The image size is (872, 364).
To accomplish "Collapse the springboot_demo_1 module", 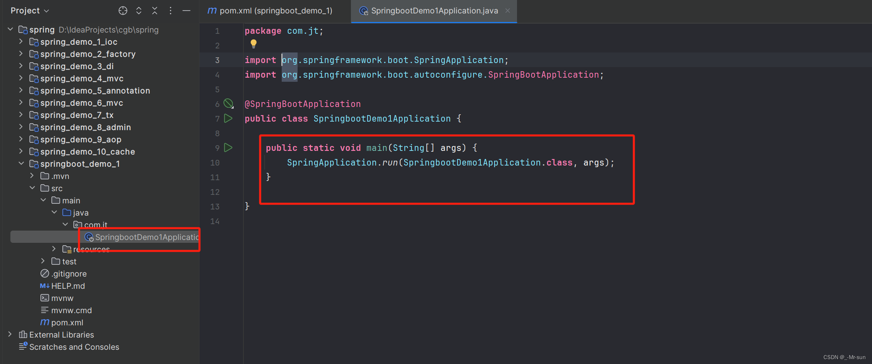I will pyautogui.click(x=21, y=163).
